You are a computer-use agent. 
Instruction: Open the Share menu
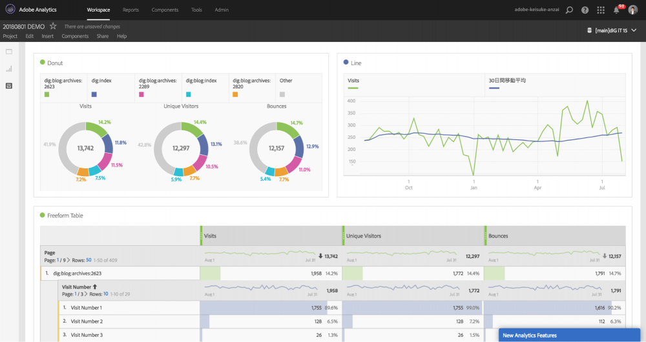103,36
